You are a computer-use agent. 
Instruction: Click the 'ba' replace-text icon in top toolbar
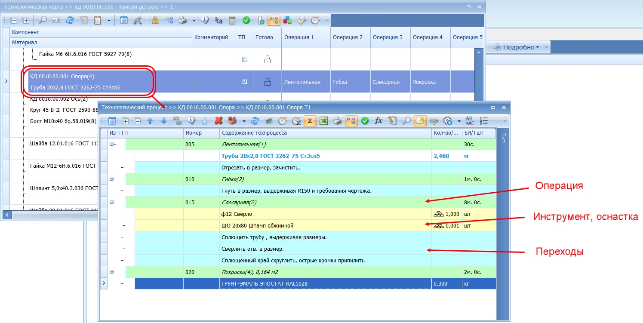(x=219, y=20)
